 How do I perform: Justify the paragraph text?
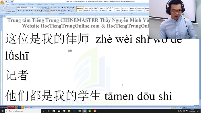tap(59, 11)
